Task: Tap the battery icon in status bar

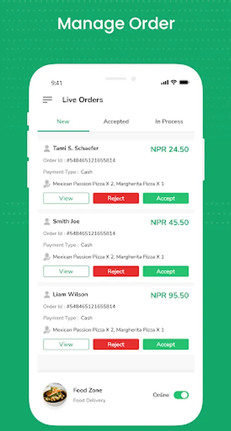Action: (x=184, y=82)
